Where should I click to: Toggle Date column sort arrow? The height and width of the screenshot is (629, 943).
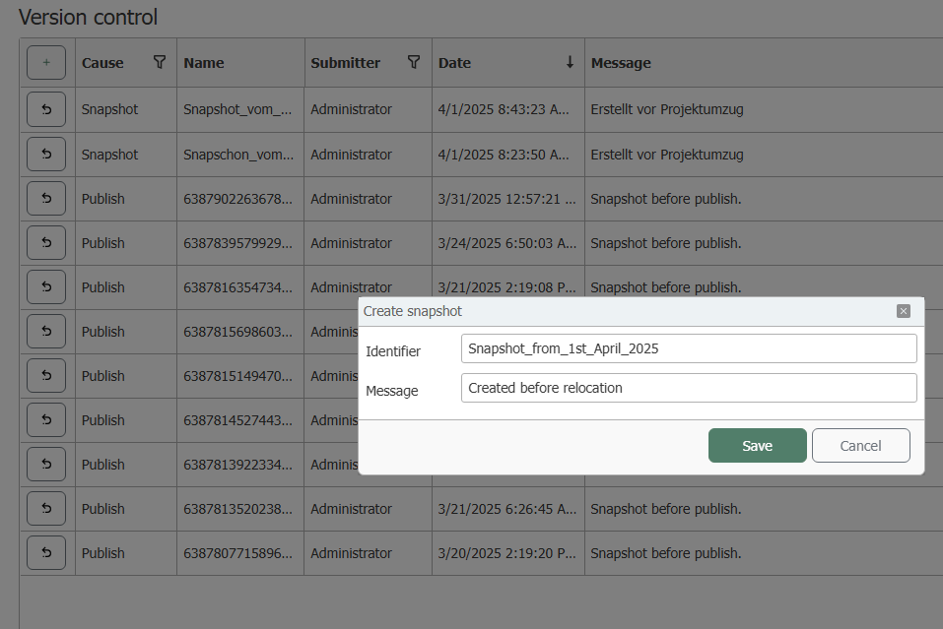(x=570, y=62)
